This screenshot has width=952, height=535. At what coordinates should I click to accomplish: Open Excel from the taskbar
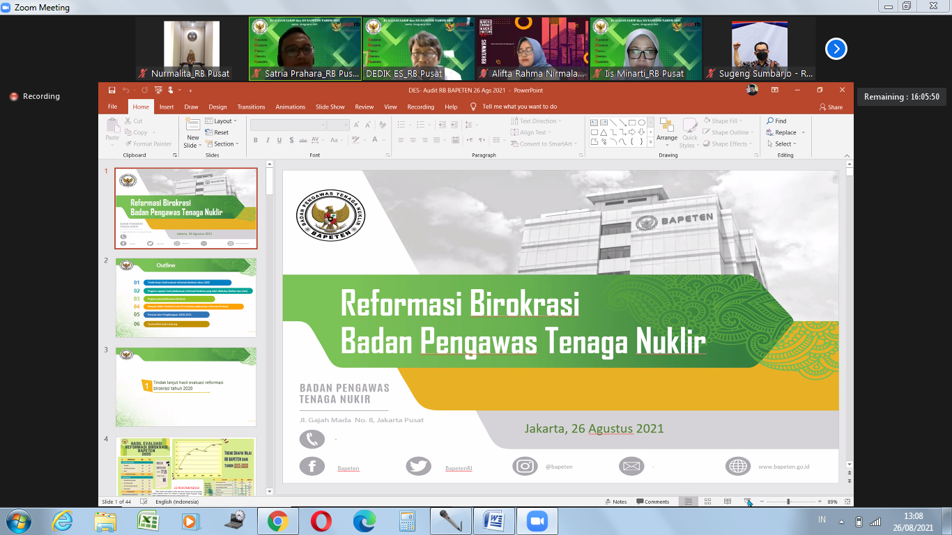click(x=148, y=520)
